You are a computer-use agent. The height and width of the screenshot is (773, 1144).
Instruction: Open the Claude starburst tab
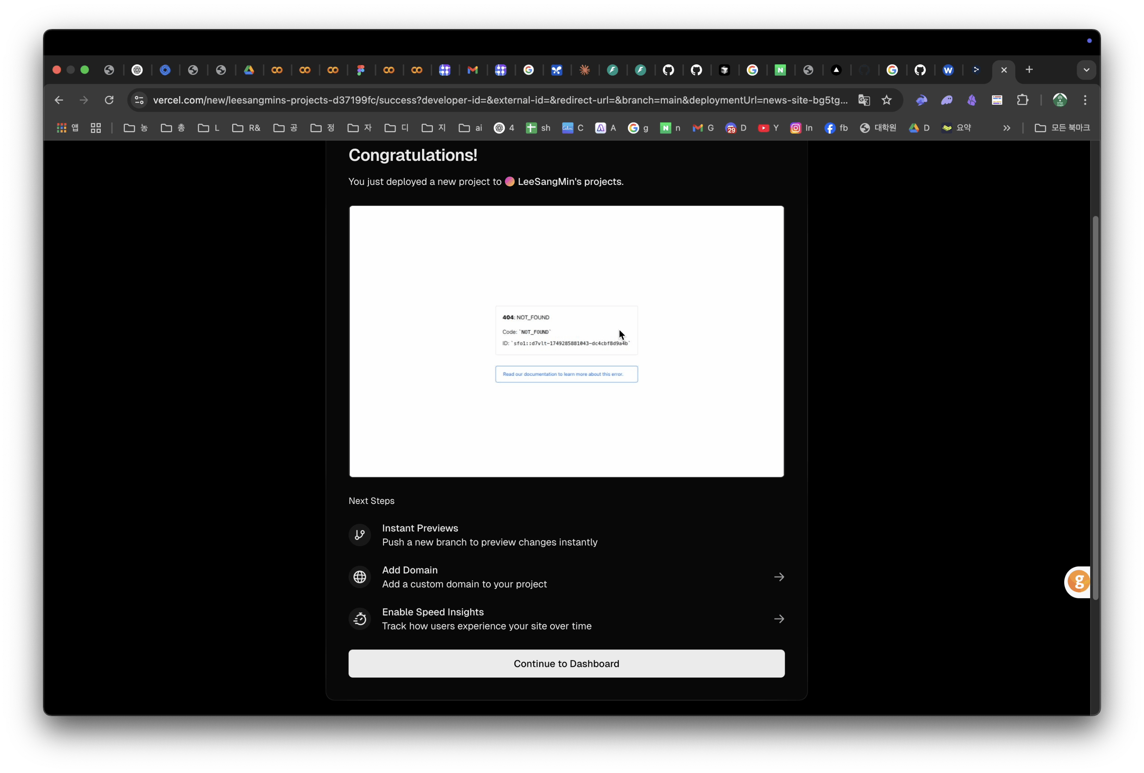tap(584, 70)
